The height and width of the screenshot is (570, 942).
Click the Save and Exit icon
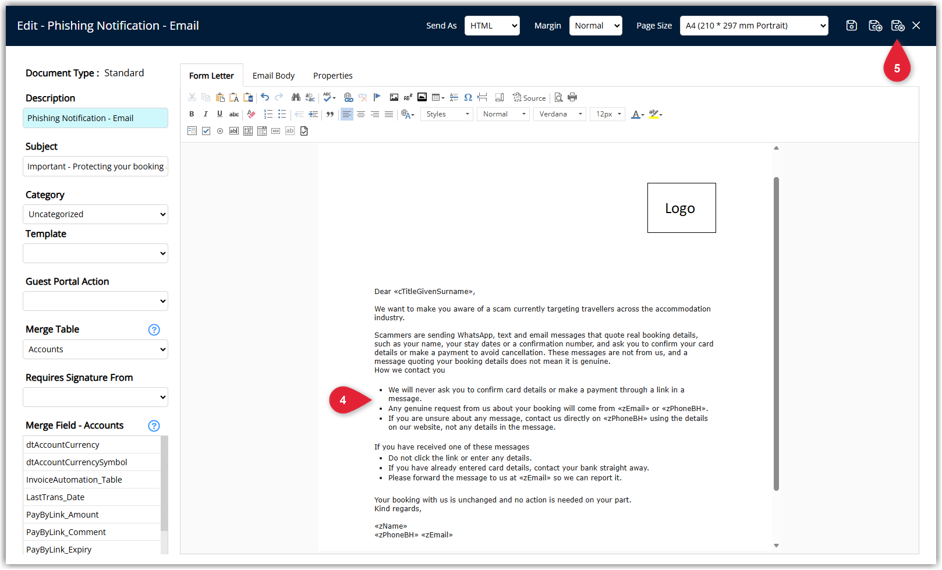click(x=898, y=26)
